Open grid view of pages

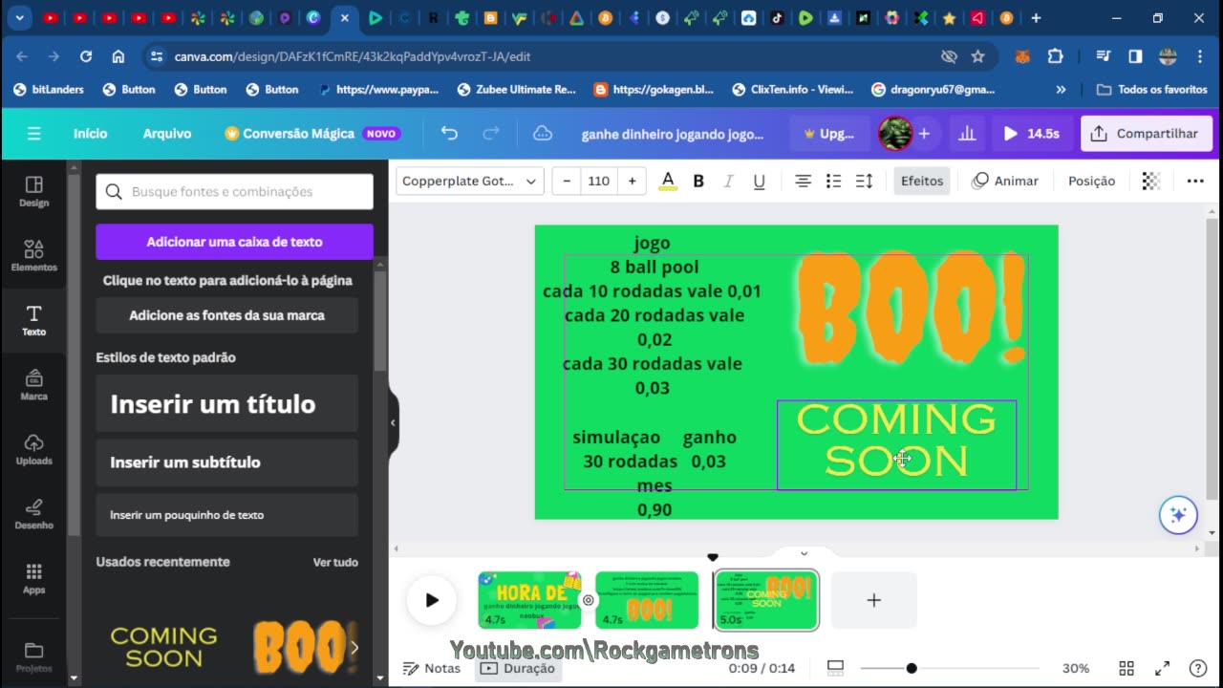point(1126,668)
